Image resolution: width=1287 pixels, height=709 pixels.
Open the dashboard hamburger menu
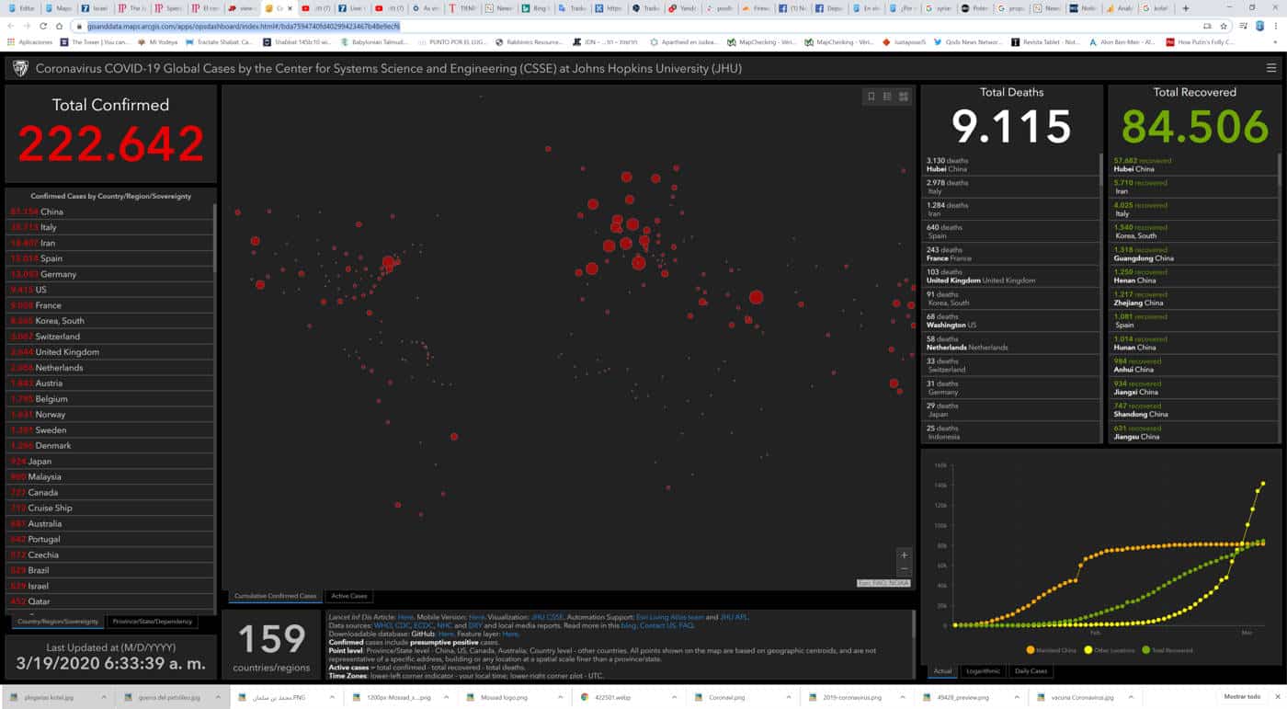(x=1270, y=68)
